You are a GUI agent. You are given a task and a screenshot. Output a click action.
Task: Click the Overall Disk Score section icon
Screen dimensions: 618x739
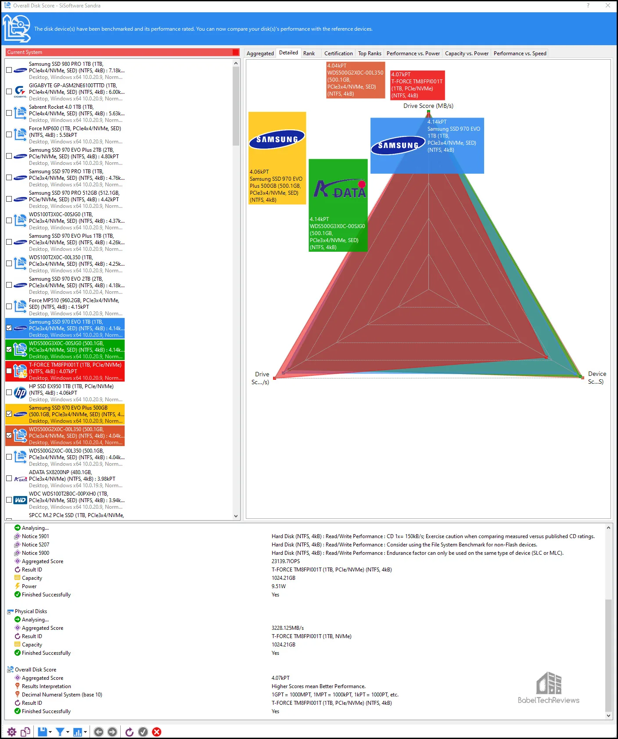[11, 670]
